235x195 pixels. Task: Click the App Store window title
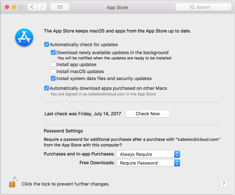coord(117,8)
